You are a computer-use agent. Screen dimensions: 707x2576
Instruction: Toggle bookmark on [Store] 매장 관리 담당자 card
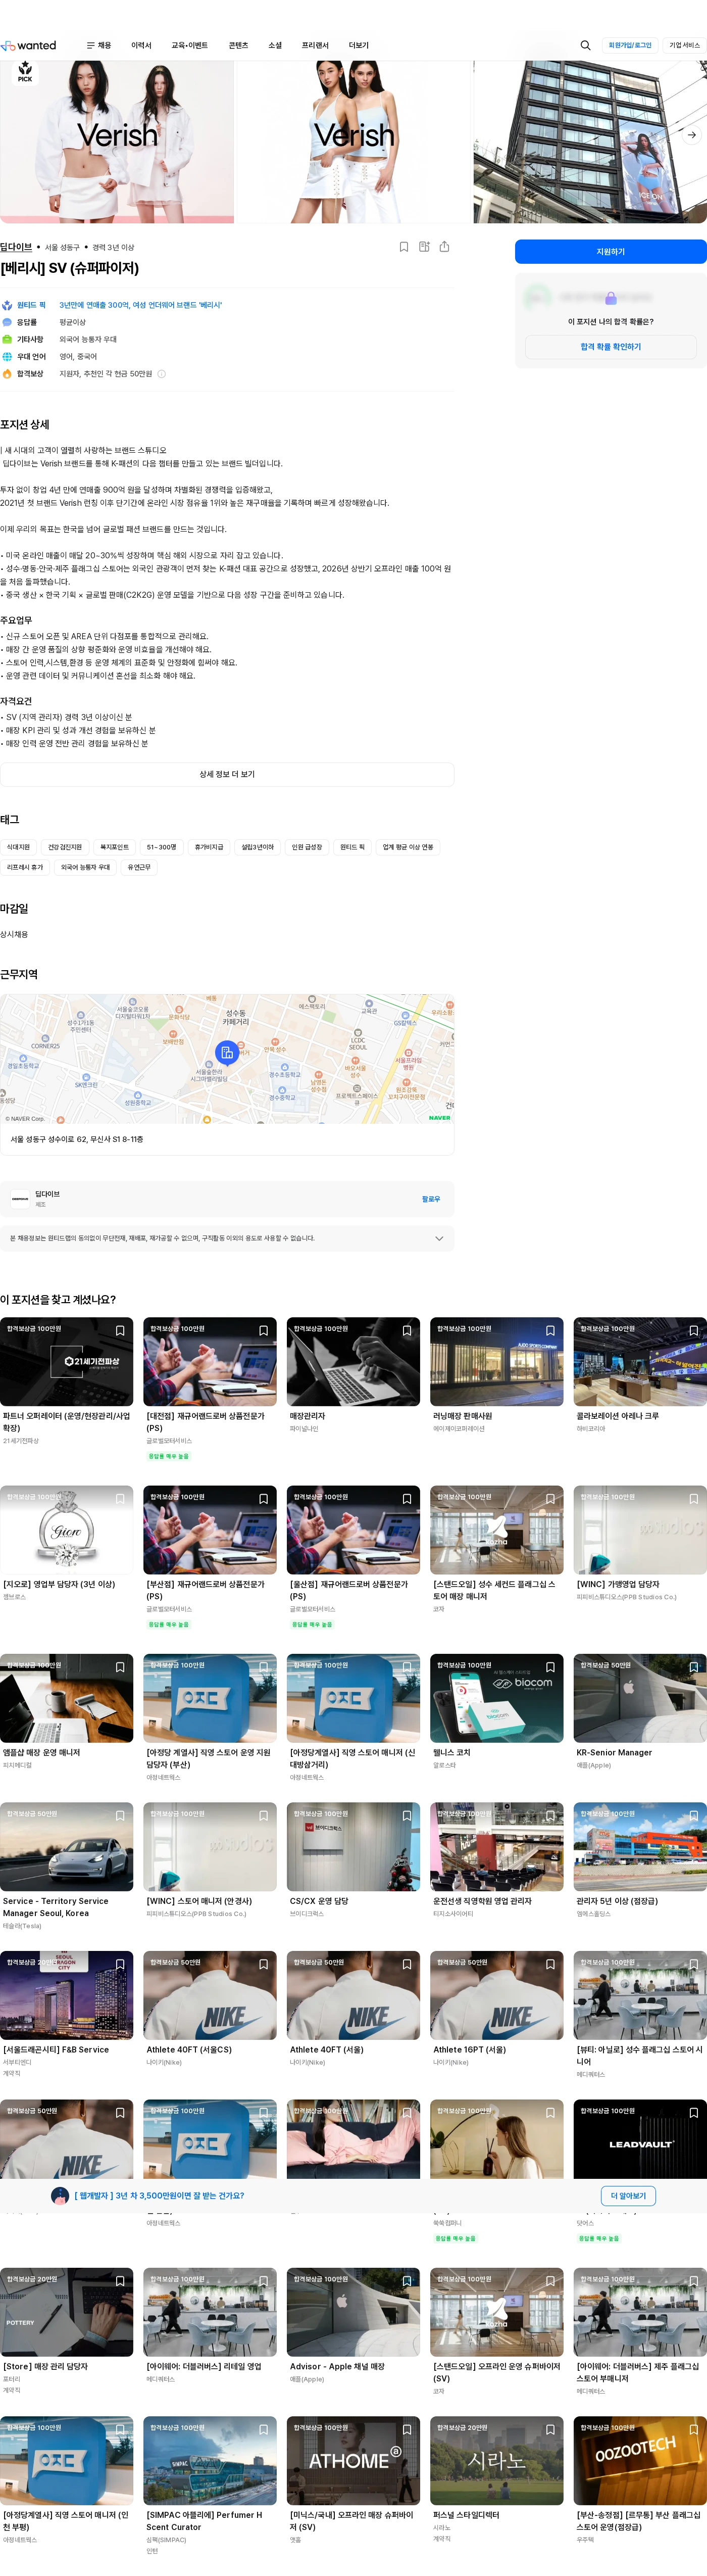pyautogui.click(x=120, y=2281)
